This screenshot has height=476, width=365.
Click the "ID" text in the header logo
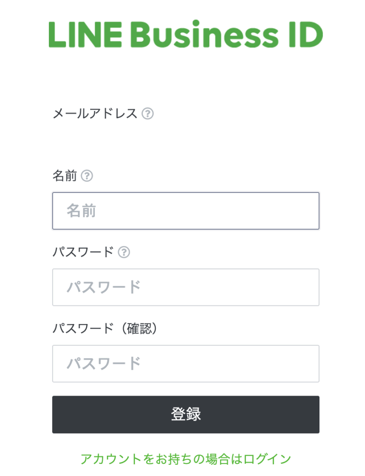tap(306, 34)
